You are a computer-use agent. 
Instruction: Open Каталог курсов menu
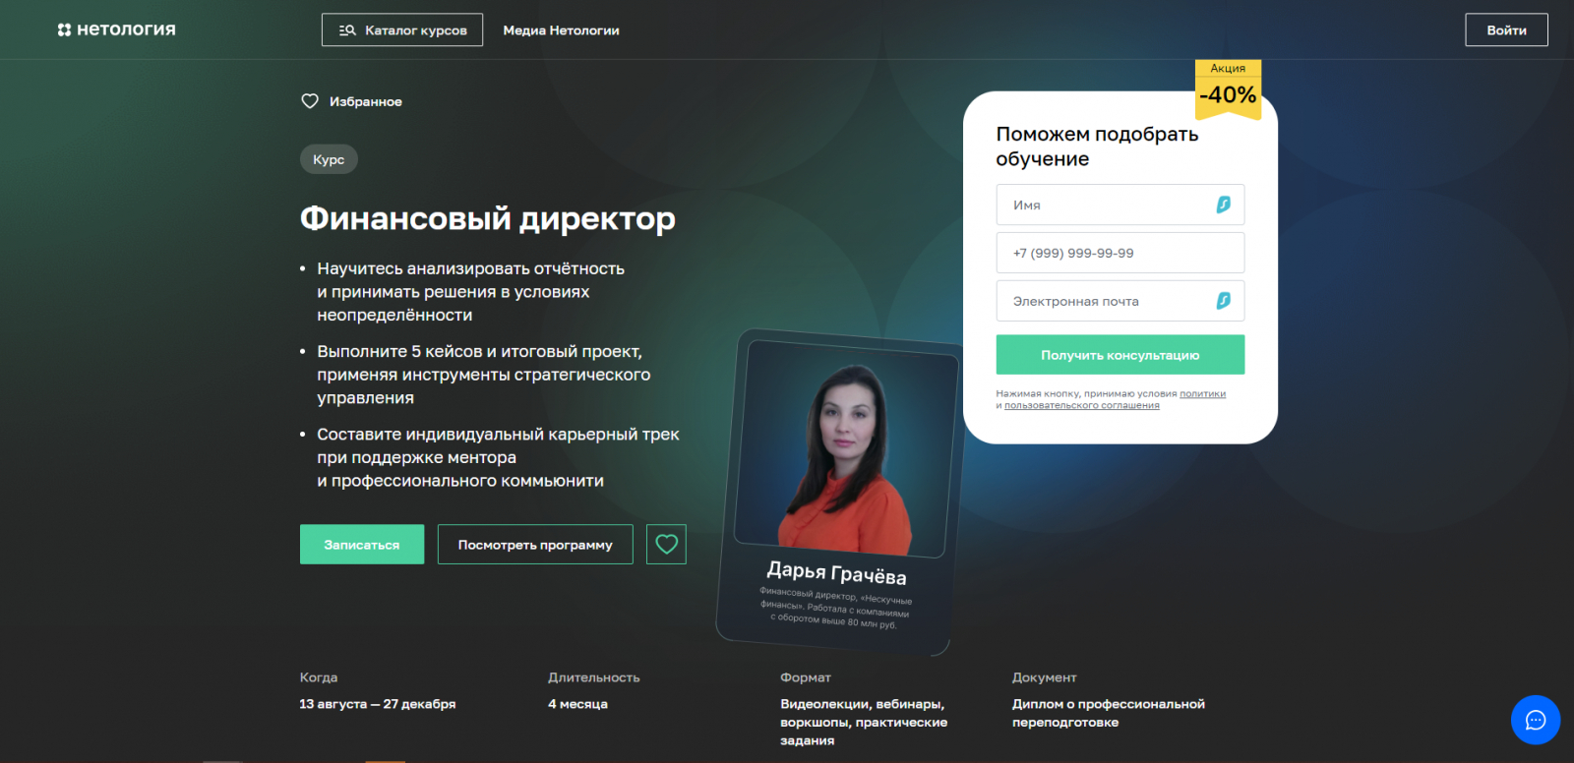point(402,29)
